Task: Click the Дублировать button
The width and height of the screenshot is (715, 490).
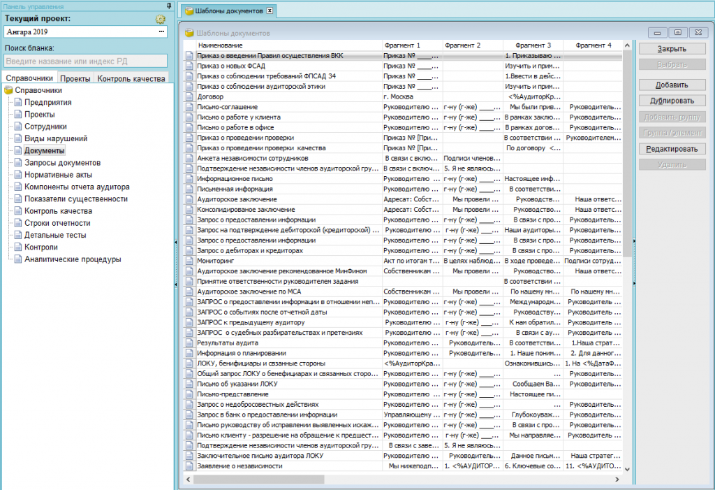Action: point(672,101)
